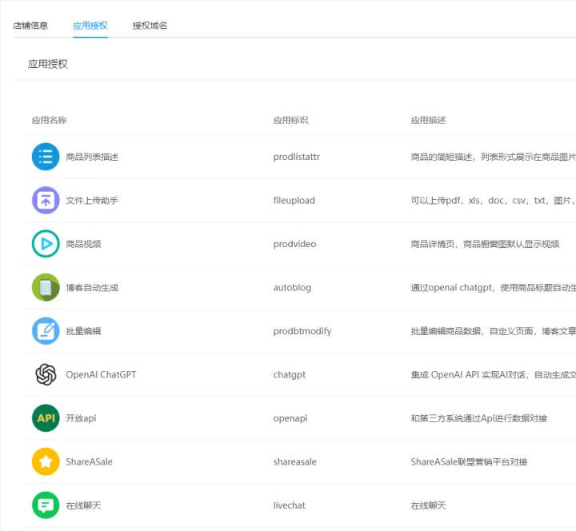Screen dimensions: 576x531
Task: Click the 应用描述 column header
Action: (428, 120)
